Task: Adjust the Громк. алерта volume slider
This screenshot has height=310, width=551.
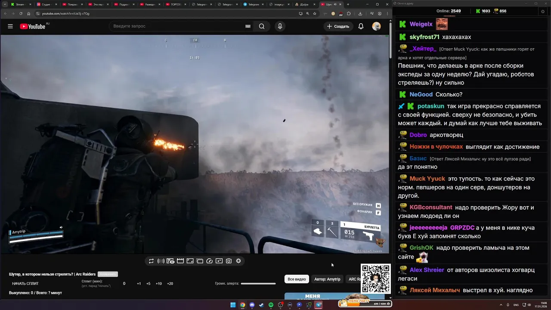Action: pyautogui.click(x=258, y=284)
